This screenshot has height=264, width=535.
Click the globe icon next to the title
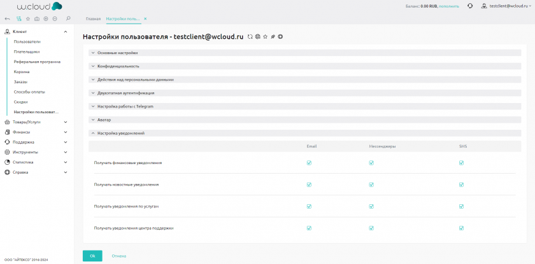coord(258,37)
